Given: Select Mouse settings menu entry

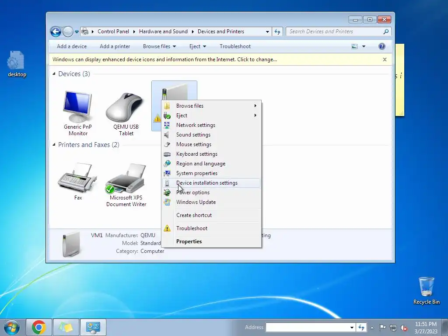Looking at the screenshot, I should coord(211,144).
